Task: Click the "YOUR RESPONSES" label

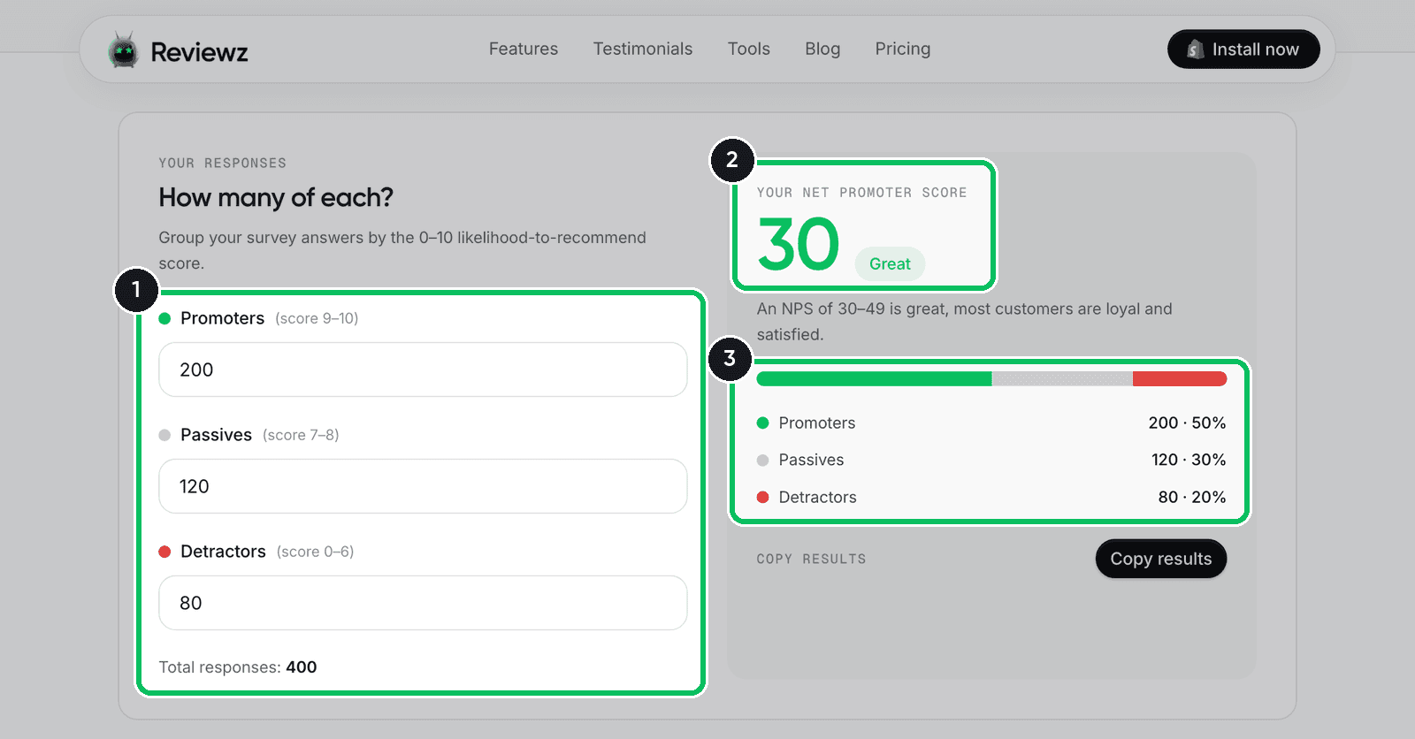Action: coord(223,164)
